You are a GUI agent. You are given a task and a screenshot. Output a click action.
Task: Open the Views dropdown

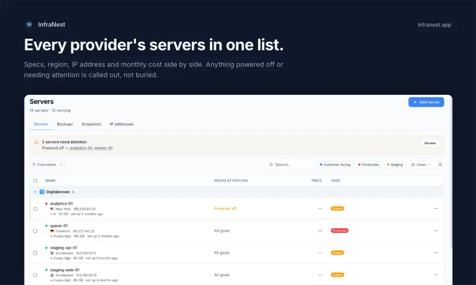[421, 165]
